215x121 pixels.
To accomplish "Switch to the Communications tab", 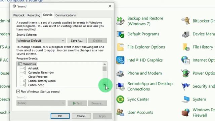I will pyautogui.click(x=66, y=15).
